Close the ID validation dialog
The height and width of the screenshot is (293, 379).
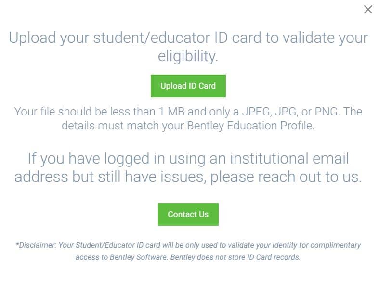(x=368, y=10)
